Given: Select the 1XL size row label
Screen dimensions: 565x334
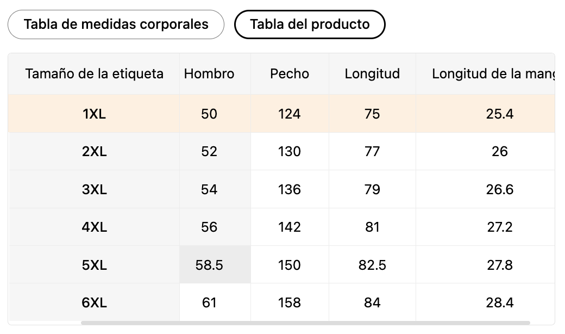Looking at the screenshot, I should point(94,114).
